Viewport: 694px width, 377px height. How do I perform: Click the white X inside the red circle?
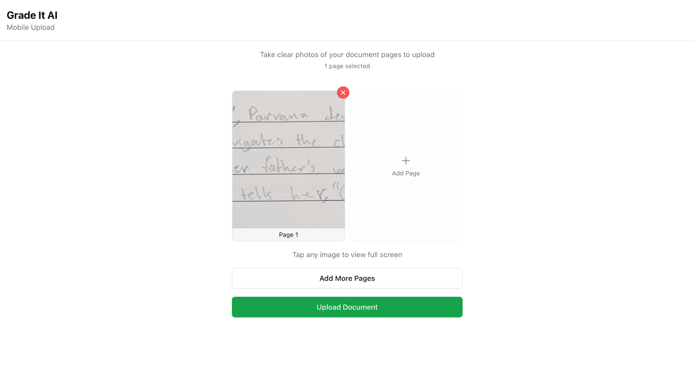343,93
